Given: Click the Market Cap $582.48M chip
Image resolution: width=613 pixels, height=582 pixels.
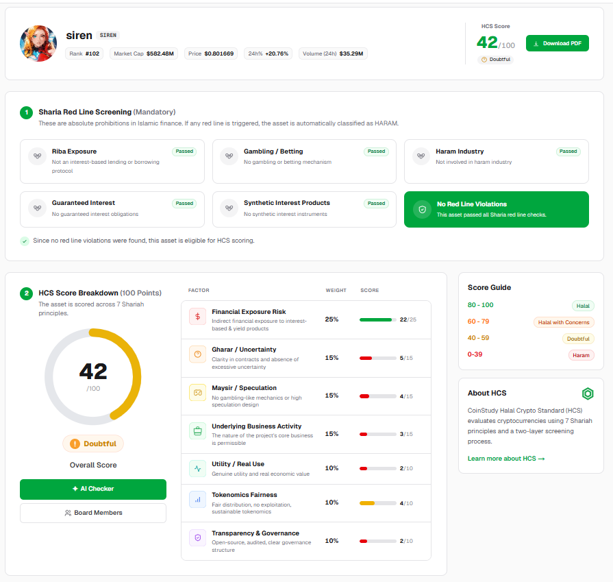Looking at the screenshot, I should point(144,53).
